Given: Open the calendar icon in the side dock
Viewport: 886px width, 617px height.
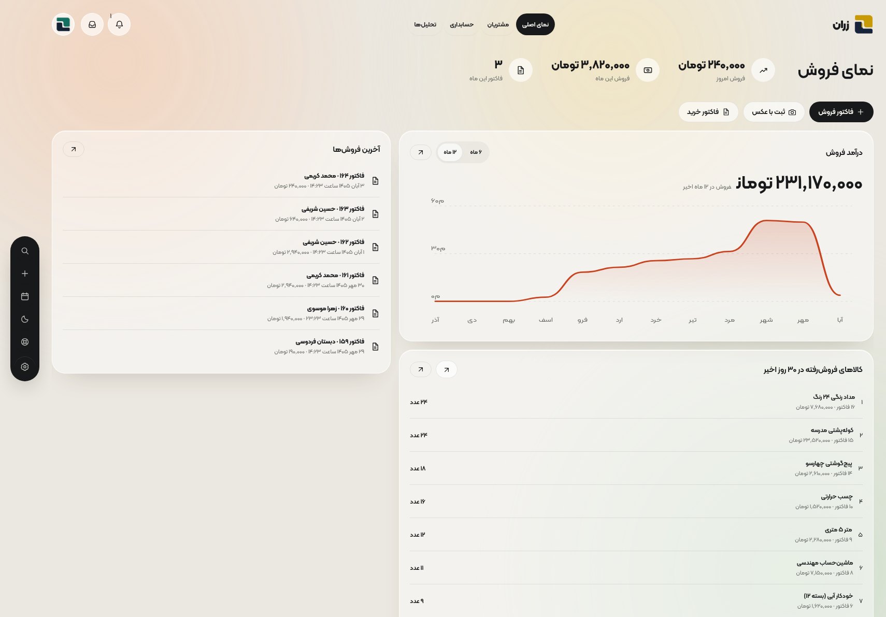Looking at the screenshot, I should [x=25, y=296].
